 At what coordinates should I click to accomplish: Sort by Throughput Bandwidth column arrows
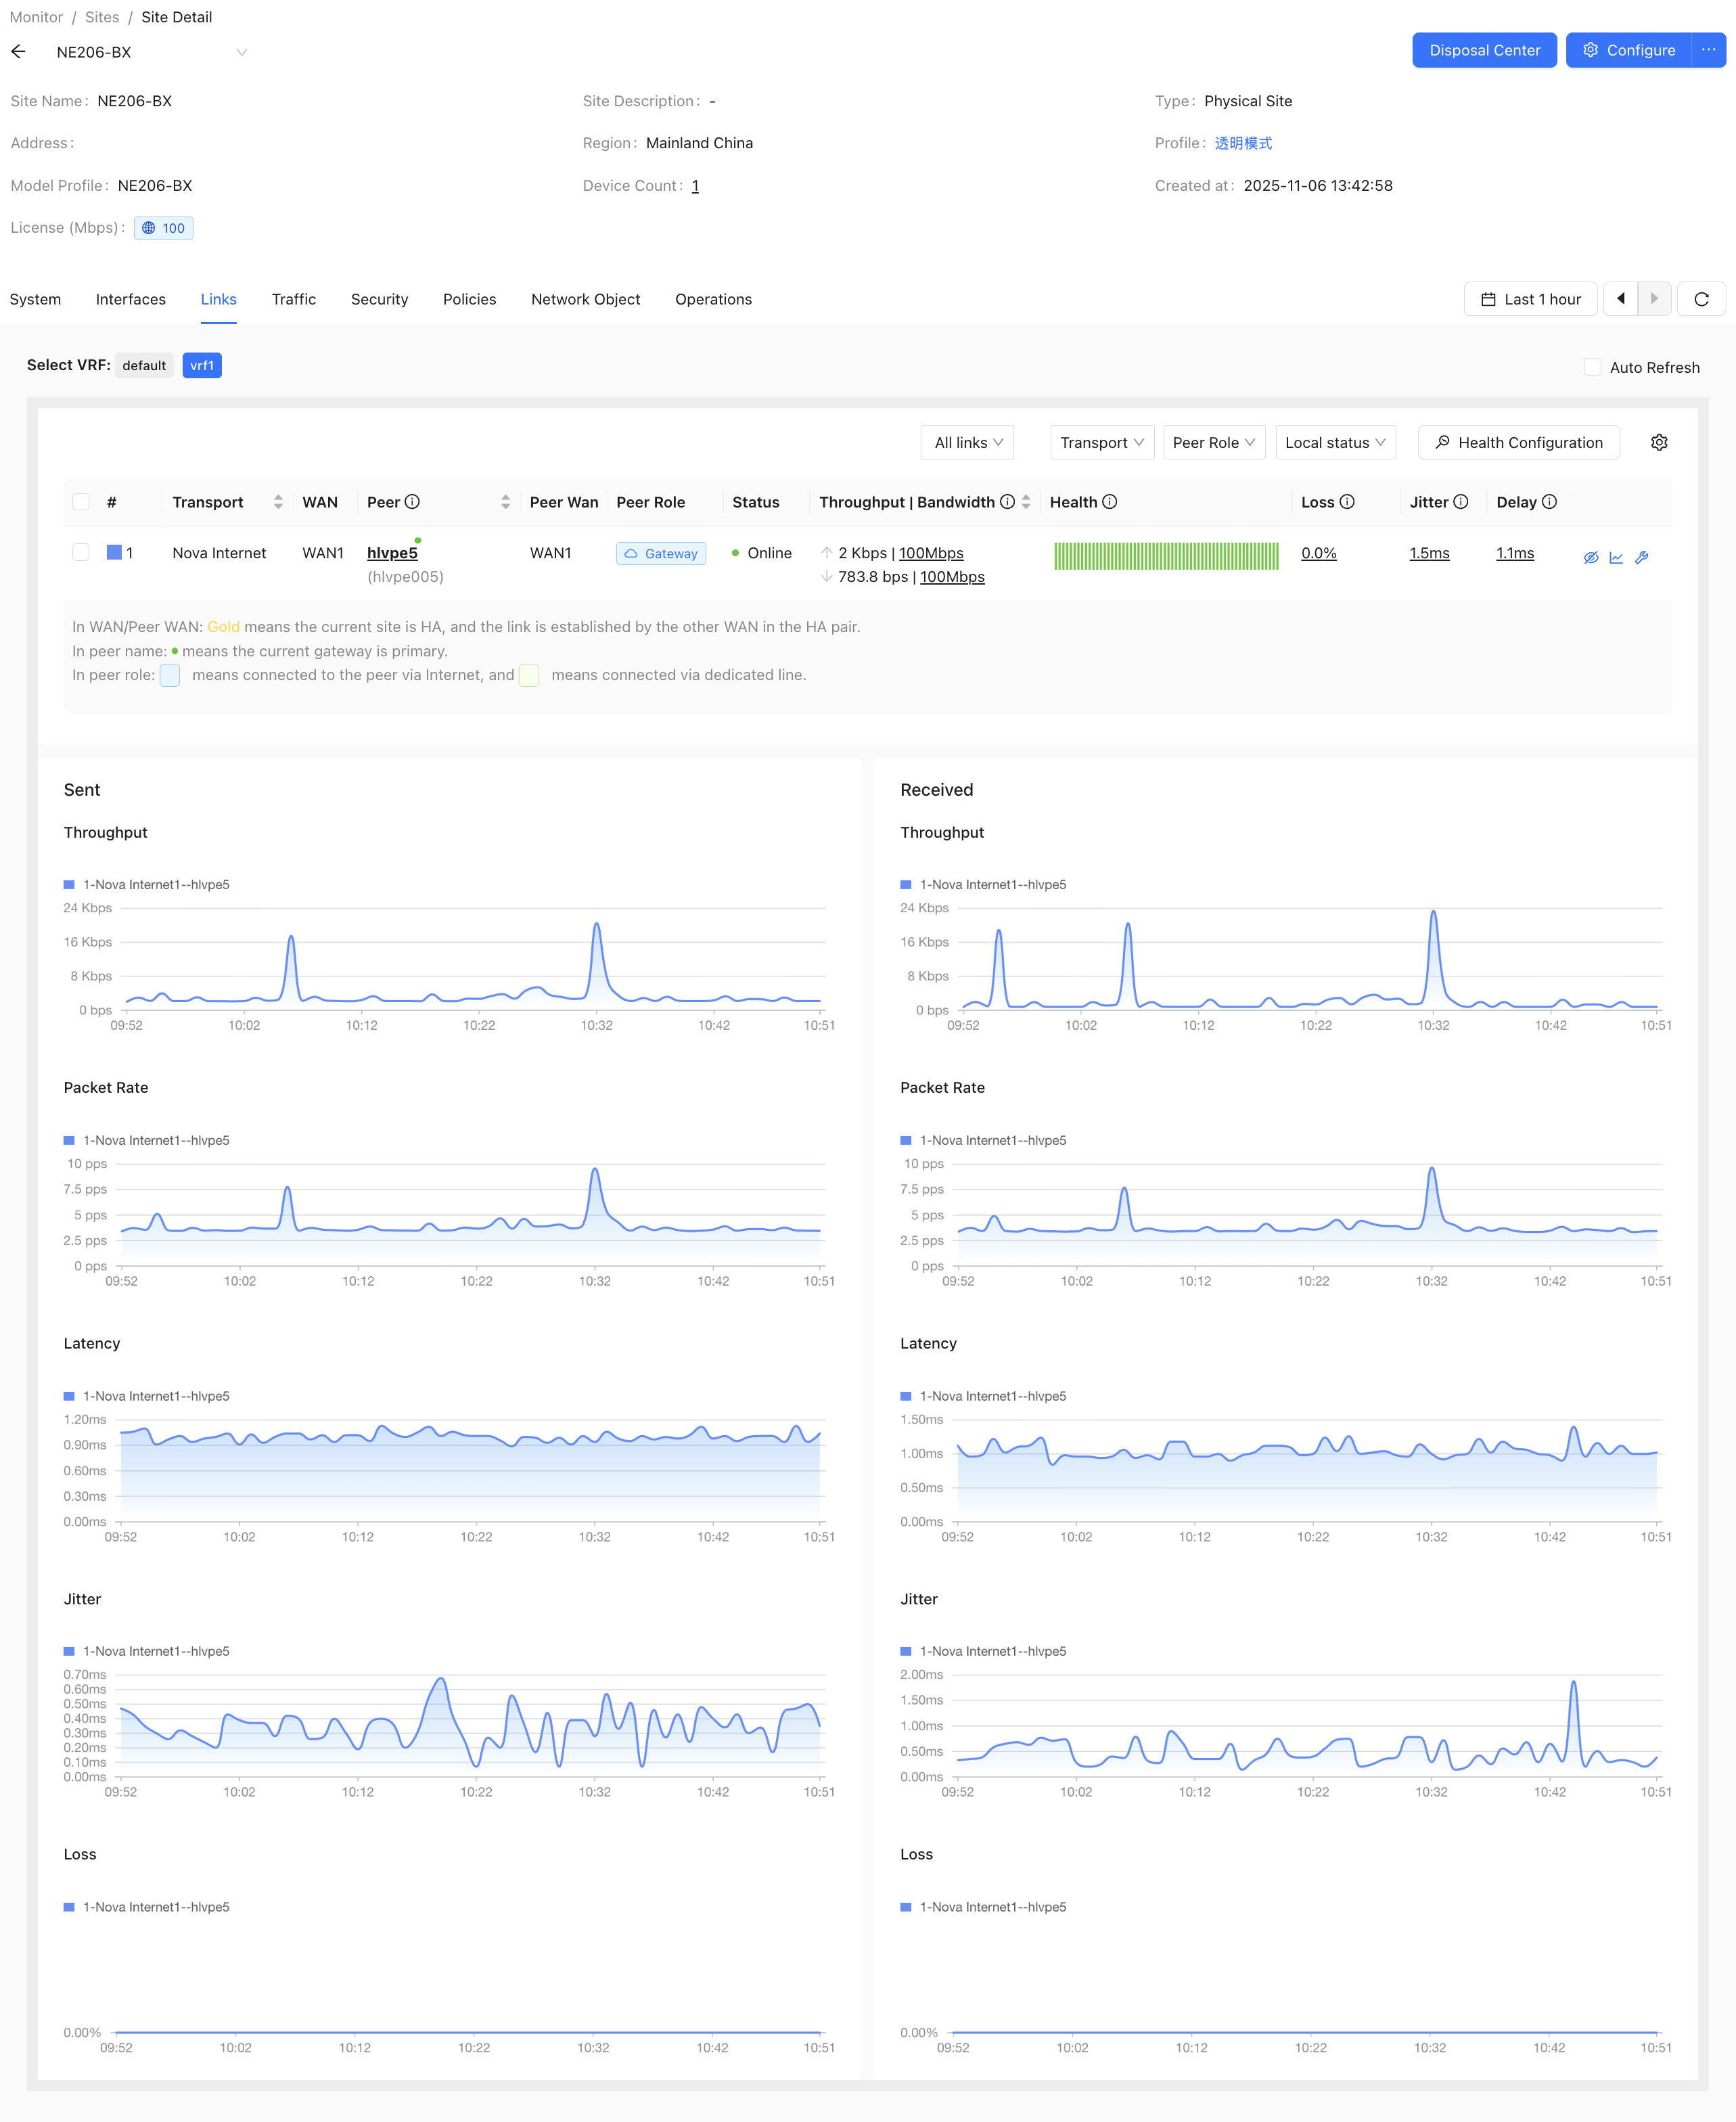click(x=1026, y=502)
